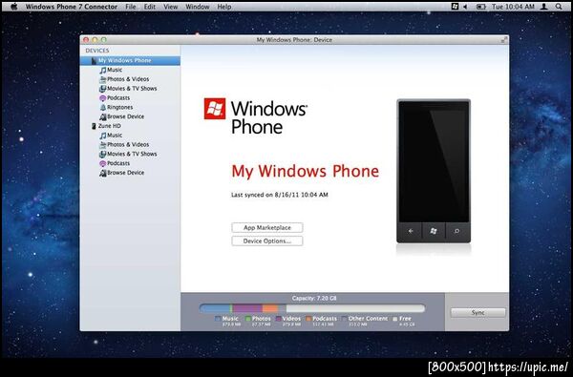Click the Tue 10:04 AM clock

(513, 7)
